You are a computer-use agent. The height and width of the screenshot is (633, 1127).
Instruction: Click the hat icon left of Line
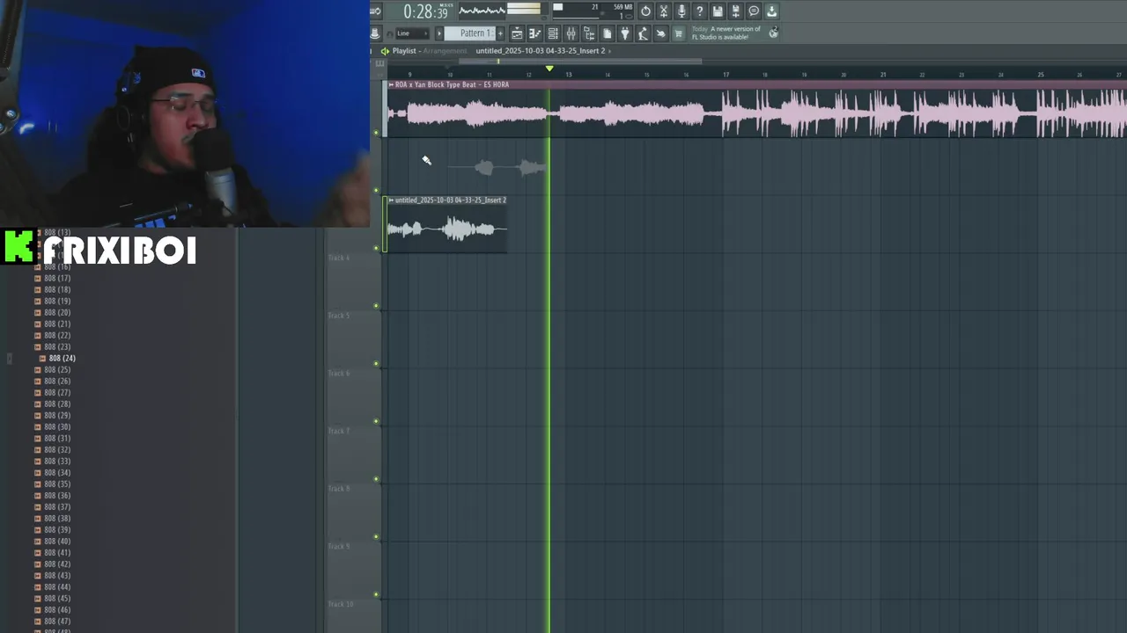coord(375,33)
